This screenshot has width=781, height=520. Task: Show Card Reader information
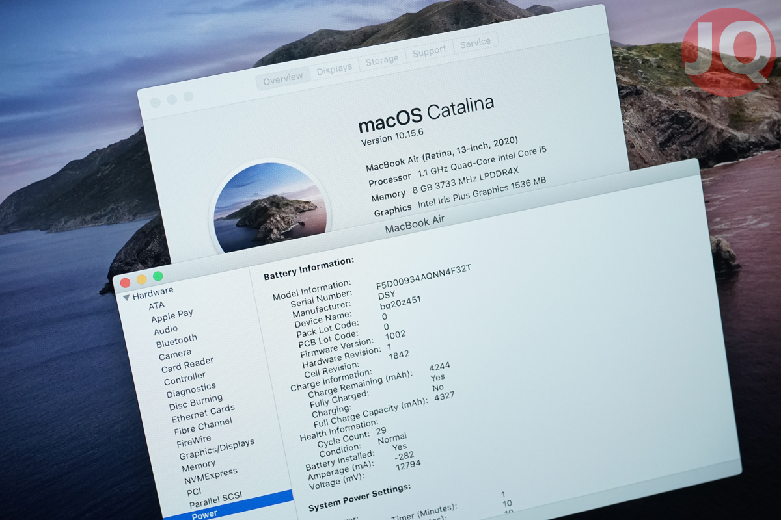point(187,365)
